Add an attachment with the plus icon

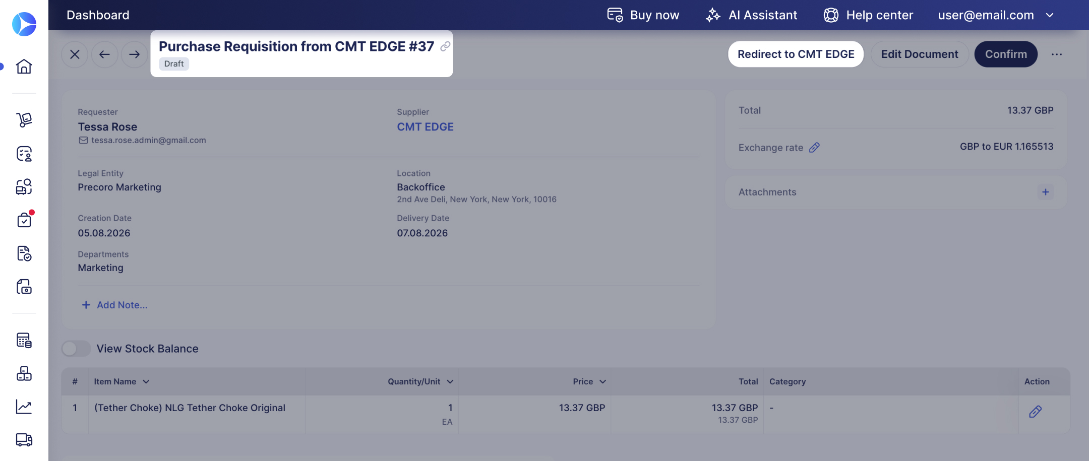pyautogui.click(x=1046, y=192)
